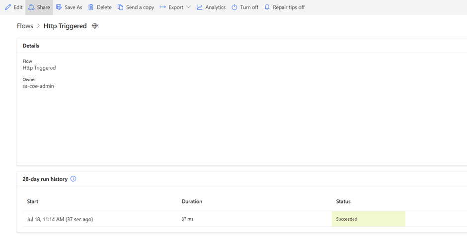The width and height of the screenshot is (467, 247).
Task: Click the Save As icon
Action: 59,7
